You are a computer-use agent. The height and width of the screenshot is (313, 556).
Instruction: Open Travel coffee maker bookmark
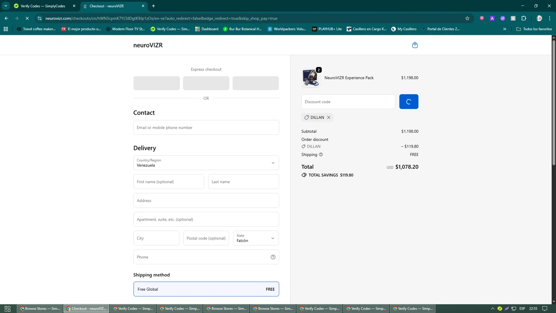tap(36, 29)
